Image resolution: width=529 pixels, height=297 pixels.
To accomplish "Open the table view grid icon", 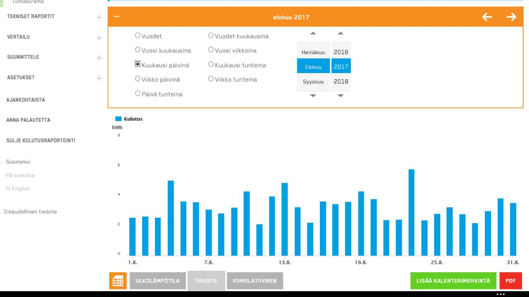I will tap(118, 281).
